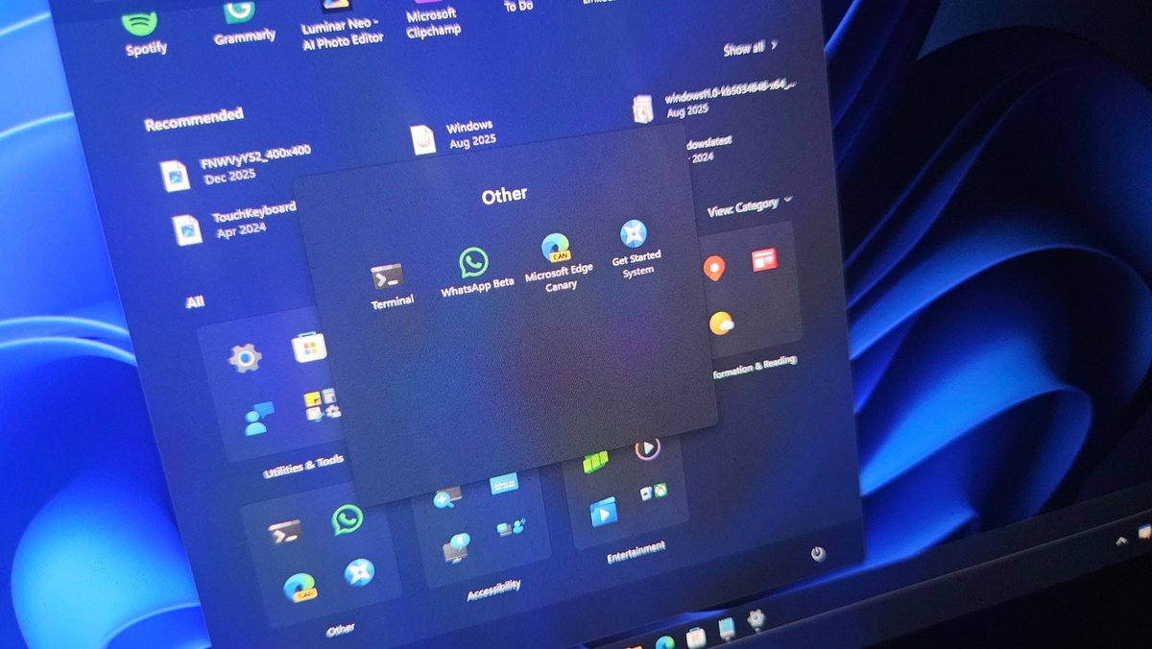The image size is (1152, 649).
Task: Open Movies & TV in Entertainment
Action: (603, 512)
